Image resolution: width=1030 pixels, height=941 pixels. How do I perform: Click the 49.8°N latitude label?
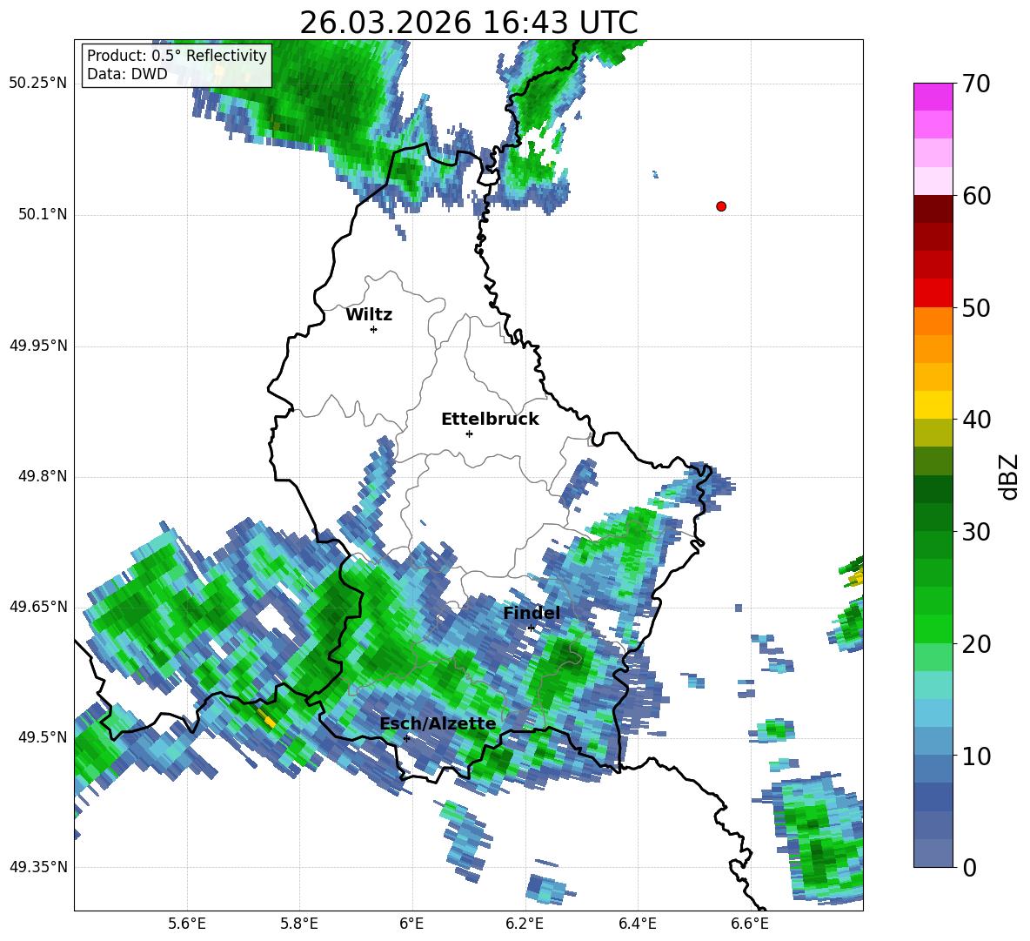click(42, 476)
